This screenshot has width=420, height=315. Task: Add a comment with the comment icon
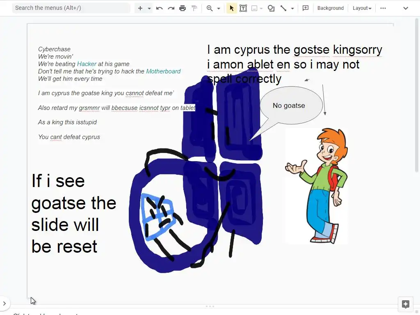coord(305,8)
